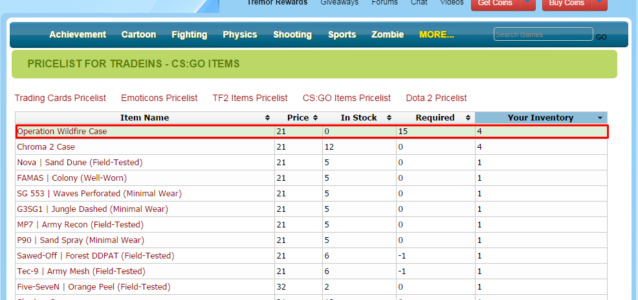This screenshot has height=300, width=638.
Task: Click PRICELIST FOR TRADEINS heading
Action: coord(133,64)
